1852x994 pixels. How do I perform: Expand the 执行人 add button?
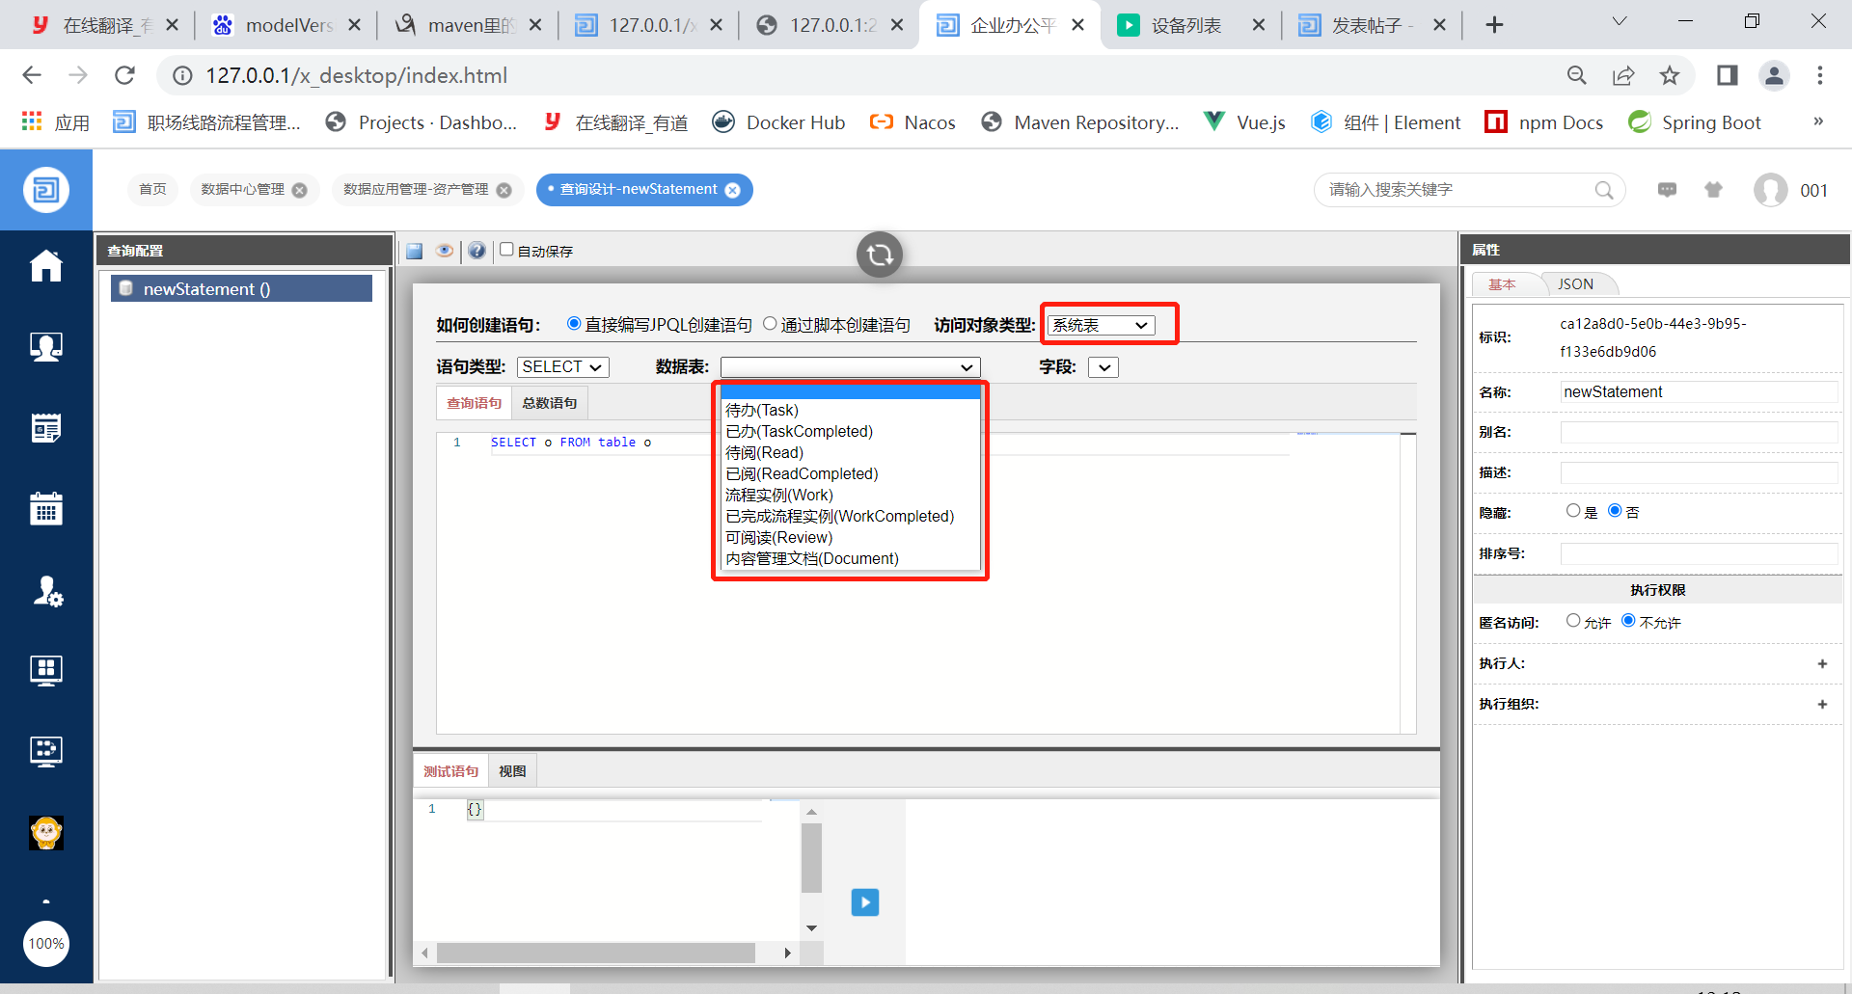pos(1822,663)
